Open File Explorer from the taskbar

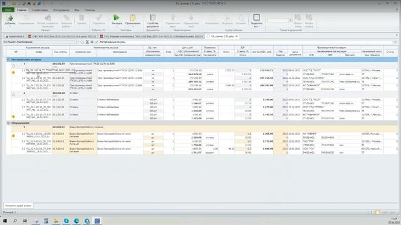(56, 221)
